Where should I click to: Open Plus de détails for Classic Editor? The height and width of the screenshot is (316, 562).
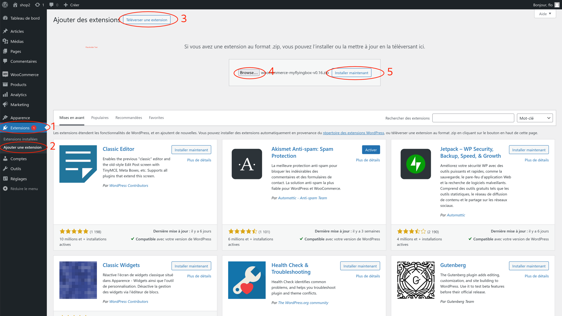199,160
